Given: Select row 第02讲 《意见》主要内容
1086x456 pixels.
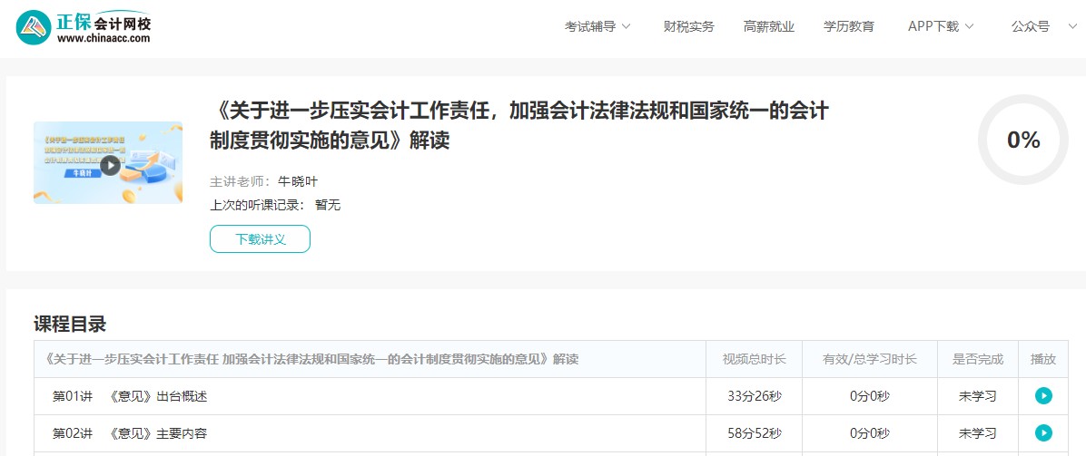Looking at the screenshot, I should pos(551,434).
